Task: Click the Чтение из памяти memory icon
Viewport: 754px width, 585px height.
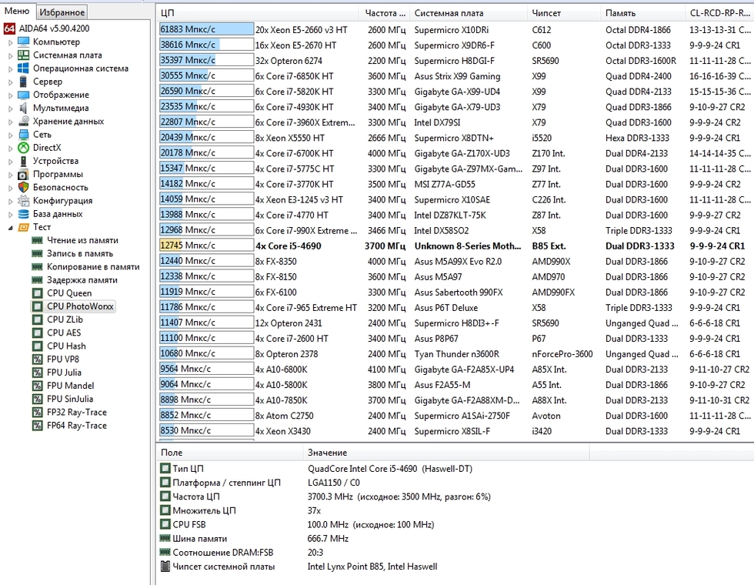Action: pyautogui.click(x=37, y=240)
